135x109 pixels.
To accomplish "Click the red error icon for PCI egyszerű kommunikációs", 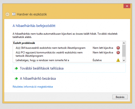I will [x=118, y=52].
